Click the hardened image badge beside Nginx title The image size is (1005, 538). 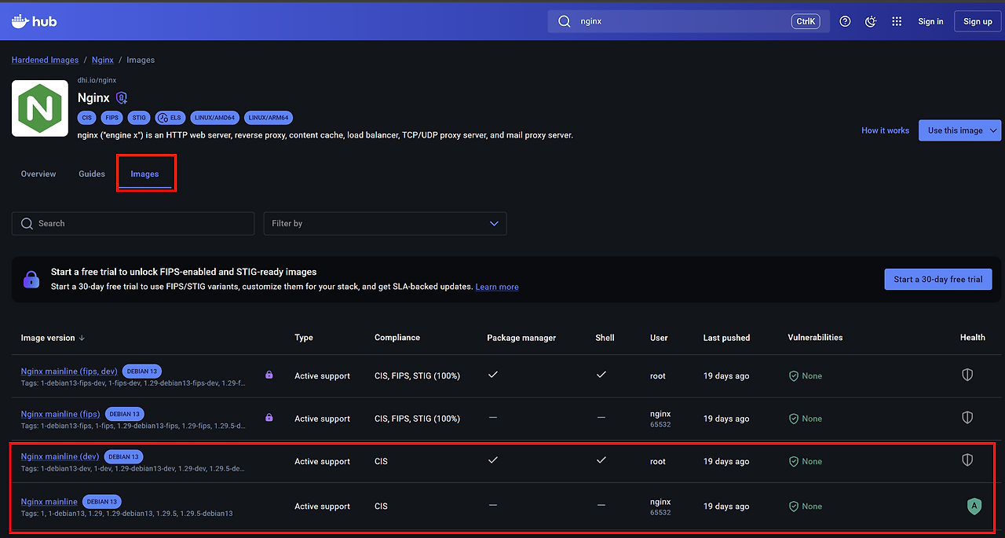pyautogui.click(x=122, y=98)
